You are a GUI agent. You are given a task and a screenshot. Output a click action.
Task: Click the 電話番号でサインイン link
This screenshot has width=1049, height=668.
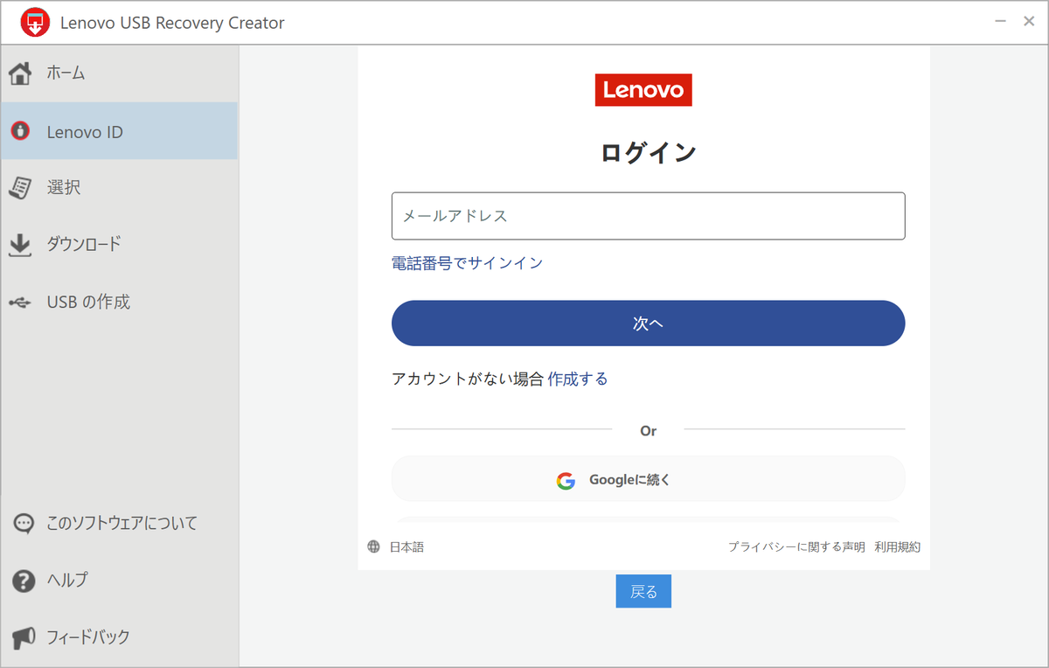pos(467,263)
